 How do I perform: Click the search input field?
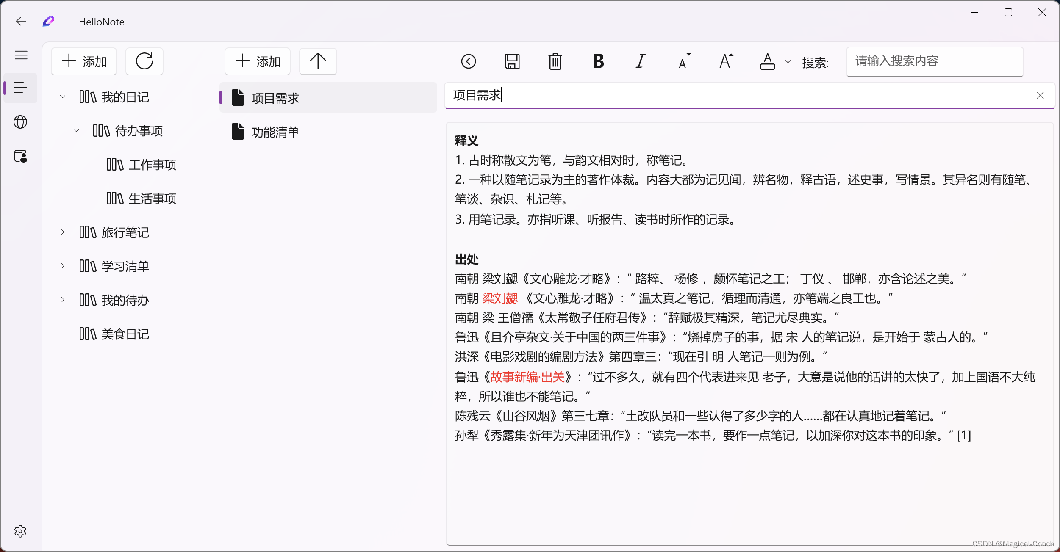click(x=935, y=61)
